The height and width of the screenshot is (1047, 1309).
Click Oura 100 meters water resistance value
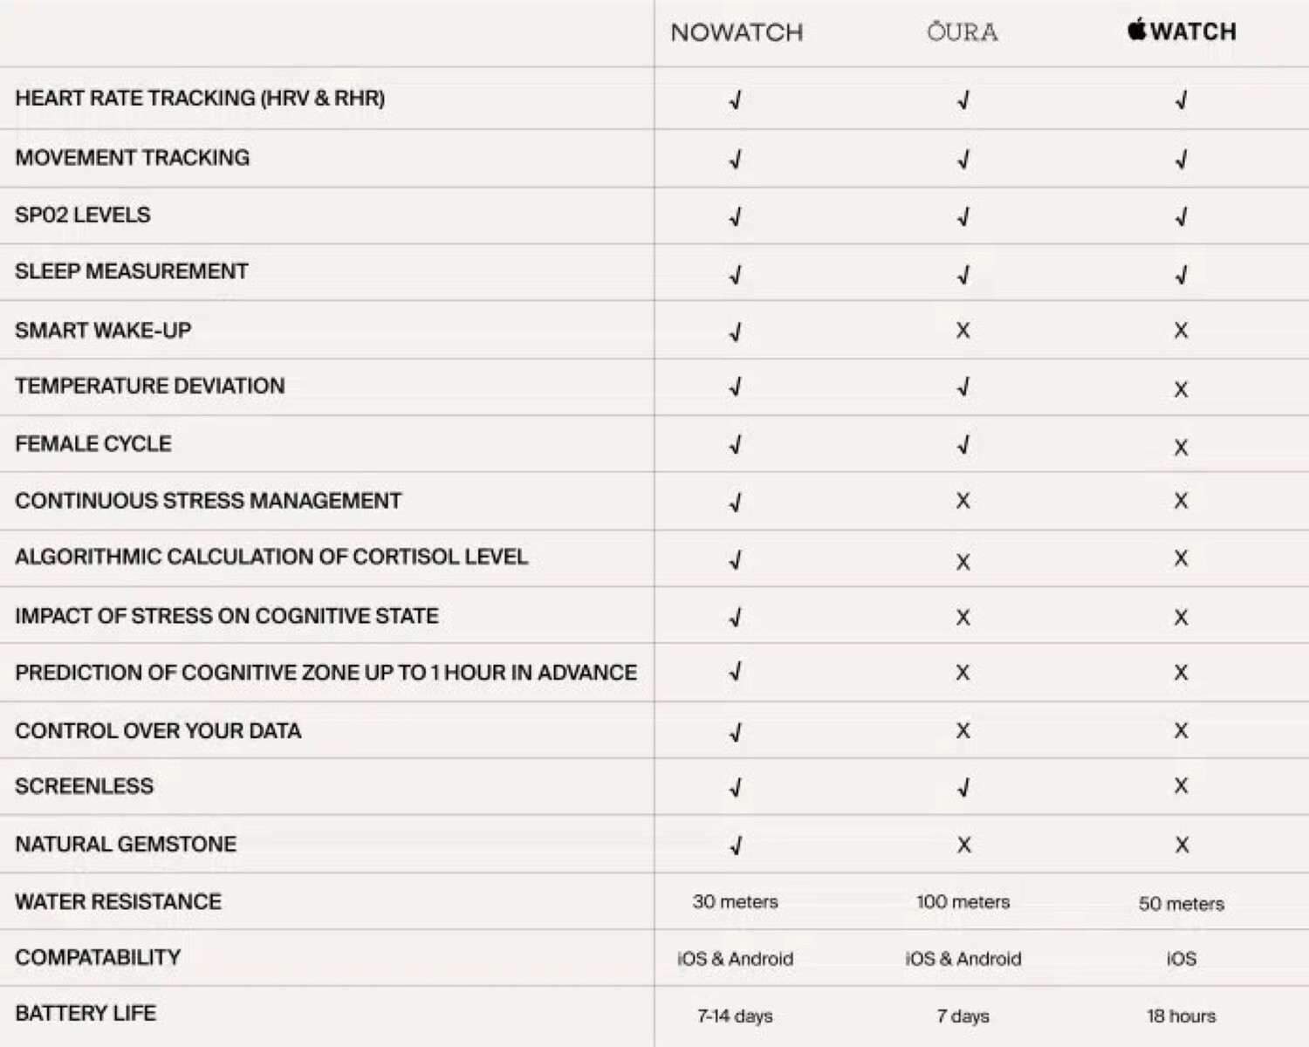pyautogui.click(x=963, y=901)
